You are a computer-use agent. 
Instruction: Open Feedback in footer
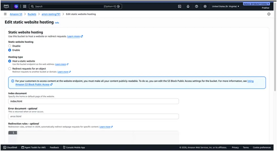(54, 148)
